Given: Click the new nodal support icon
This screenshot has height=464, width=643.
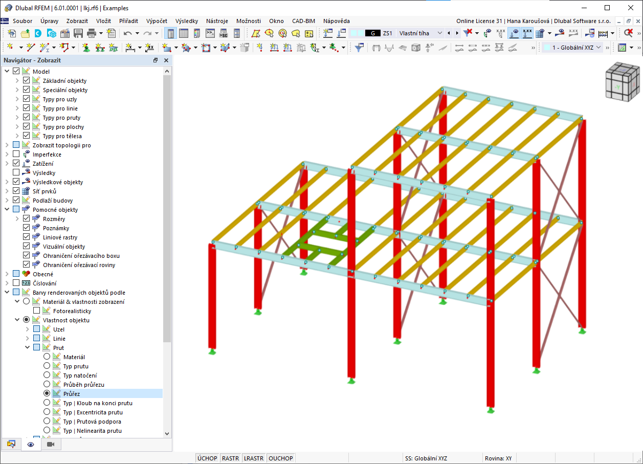Looking at the screenshot, I should (x=86, y=48).
